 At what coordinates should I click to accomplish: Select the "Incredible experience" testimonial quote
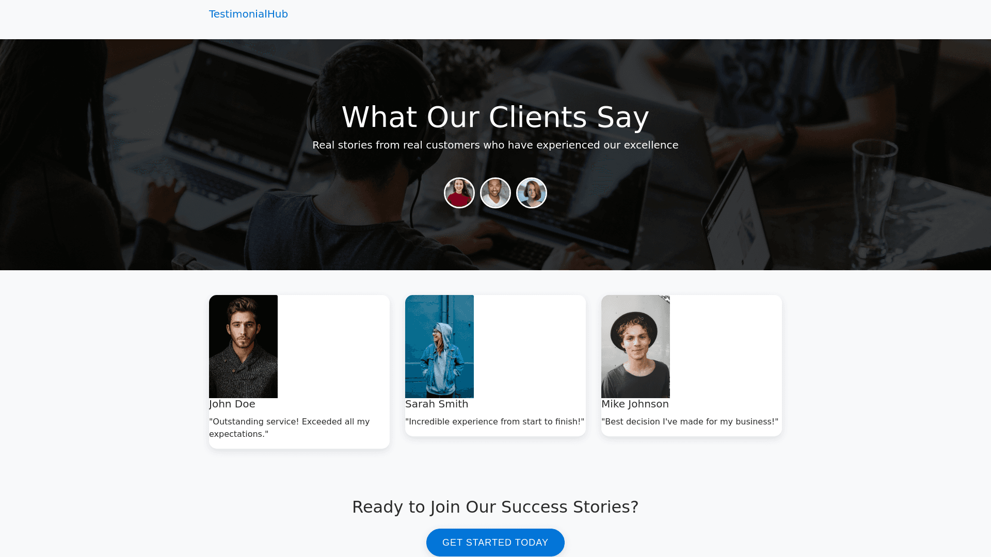[x=494, y=422]
